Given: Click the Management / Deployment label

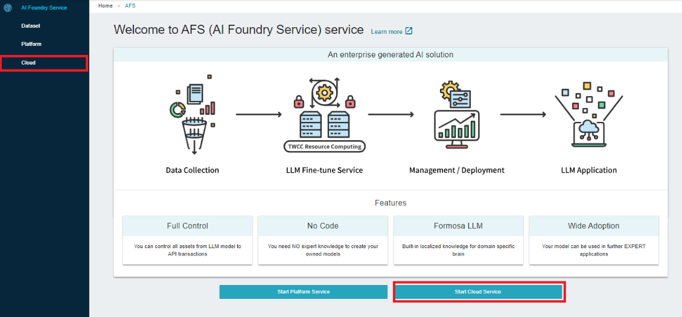Looking at the screenshot, I should [x=457, y=170].
